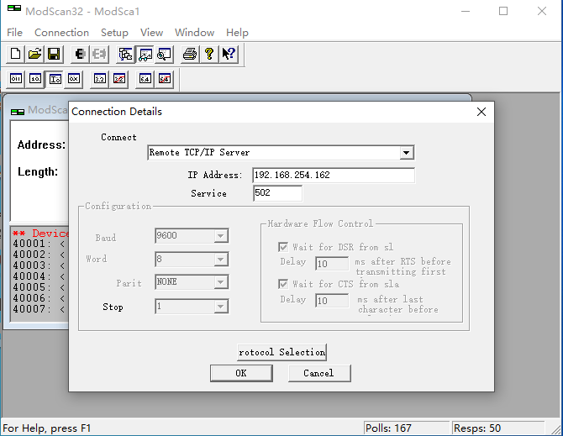
Task: Click the New document toolbar icon
Action: click(x=15, y=55)
